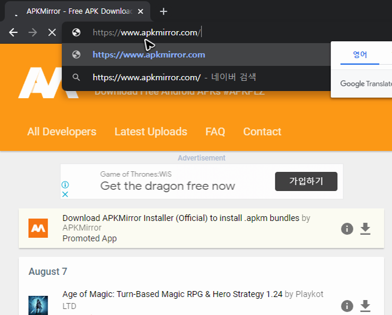Click the August 7 date heading
Screen dimensions: 392x315
(48, 272)
